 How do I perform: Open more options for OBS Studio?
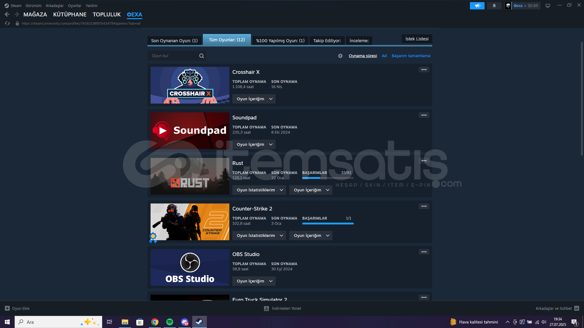tap(424, 252)
